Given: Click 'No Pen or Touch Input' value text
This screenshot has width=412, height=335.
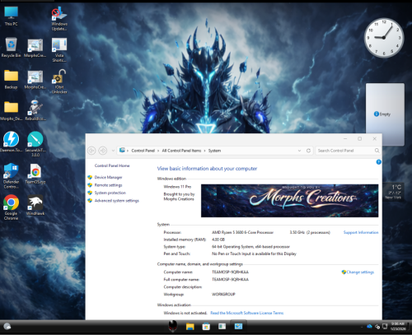Looking at the screenshot, I should pos(254,254).
